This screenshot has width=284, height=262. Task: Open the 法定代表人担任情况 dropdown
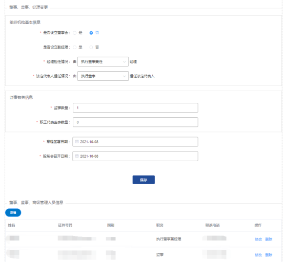(x=103, y=76)
